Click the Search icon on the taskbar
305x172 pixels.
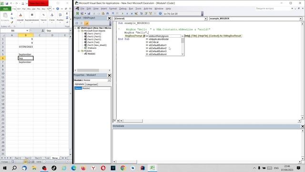tap(14, 168)
